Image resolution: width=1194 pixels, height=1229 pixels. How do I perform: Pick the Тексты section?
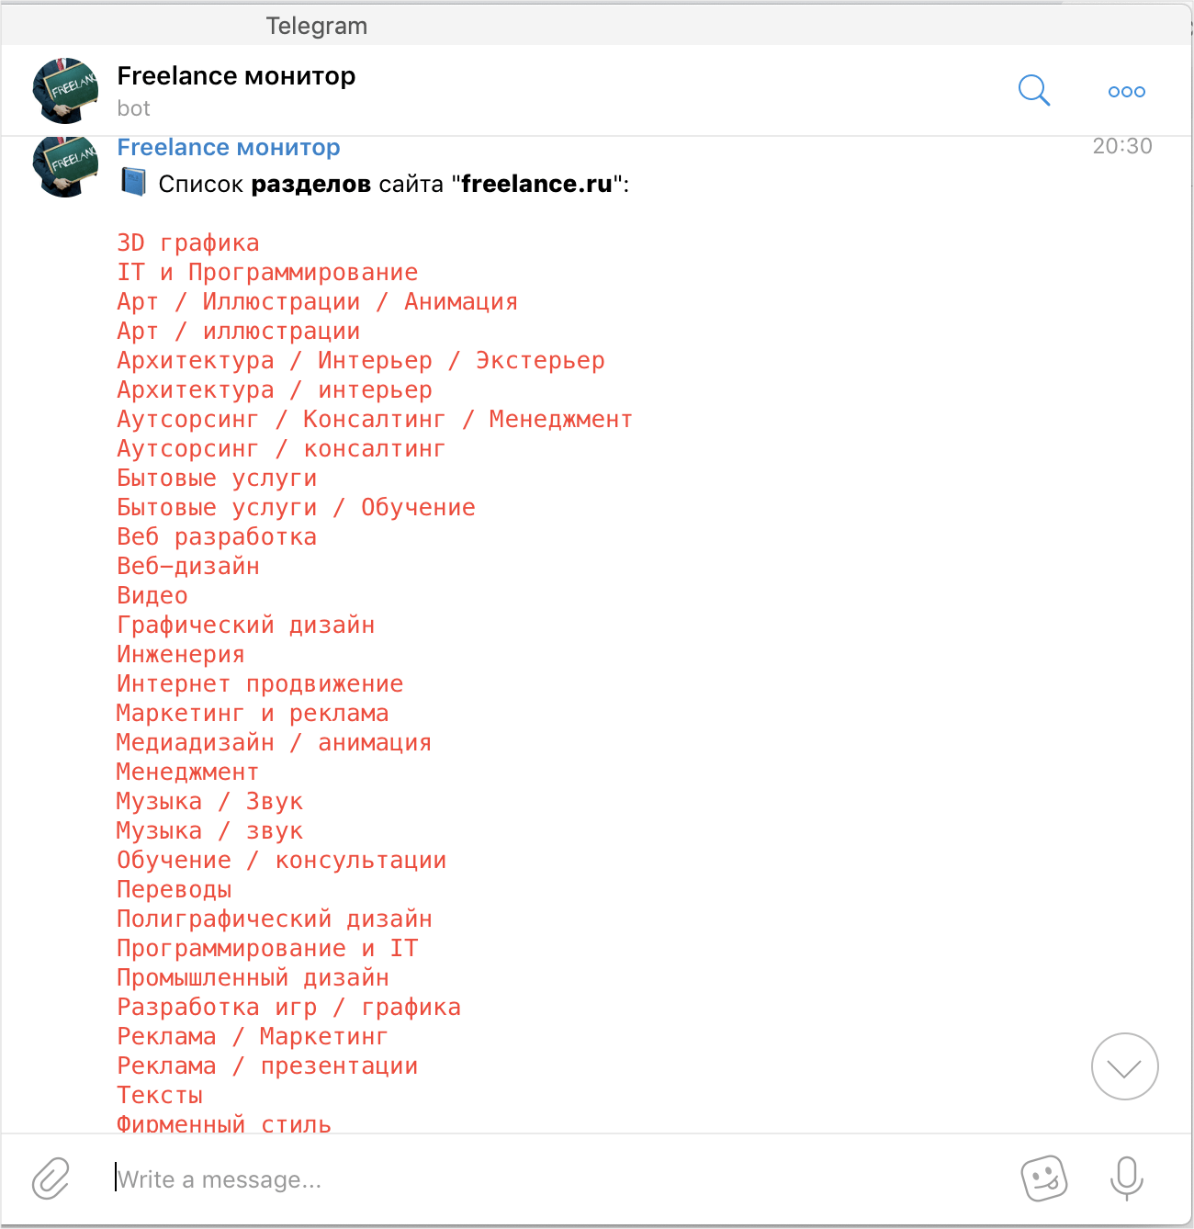pyautogui.click(x=160, y=1096)
